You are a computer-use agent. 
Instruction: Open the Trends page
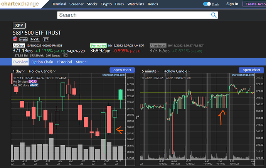click(153, 4)
